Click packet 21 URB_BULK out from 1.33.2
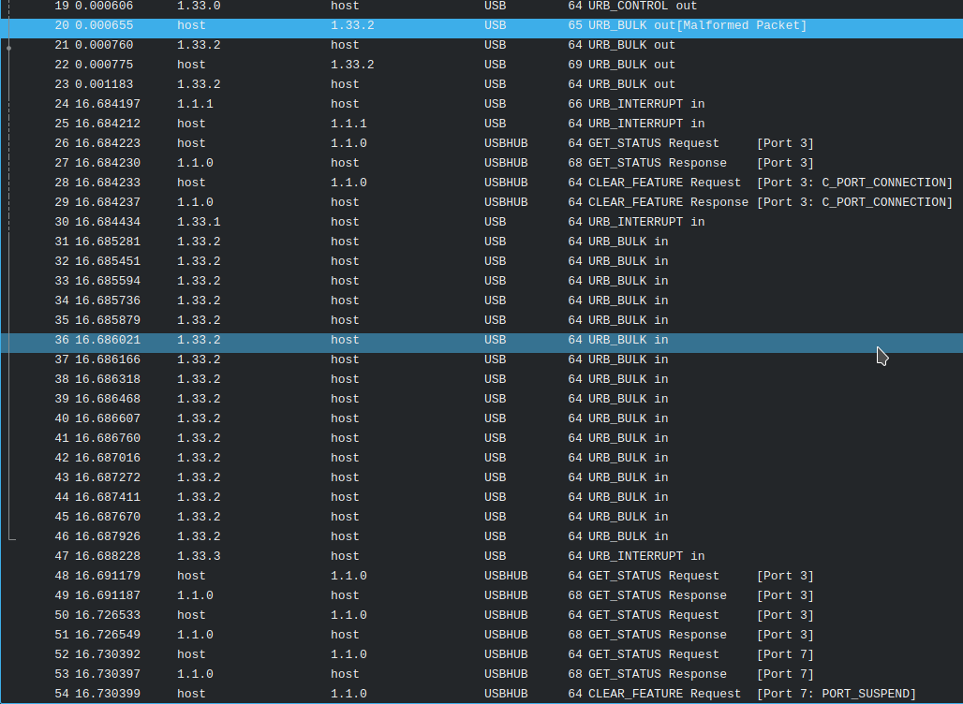 tap(468, 45)
